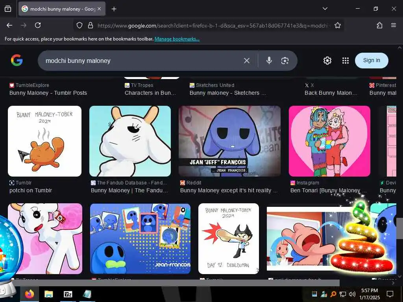Image resolution: width=403 pixels, height=302 pixels.
Task: Open the Google apps grid
Action: point(346,61)
